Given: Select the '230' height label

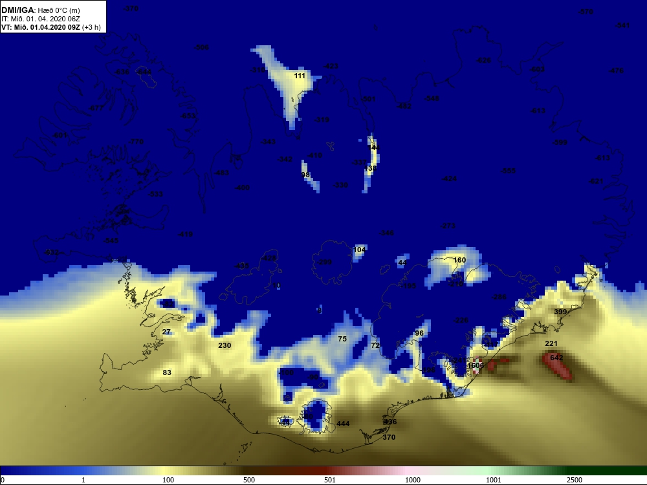Looking at the screenshot, I should click(x=225, y=345).
